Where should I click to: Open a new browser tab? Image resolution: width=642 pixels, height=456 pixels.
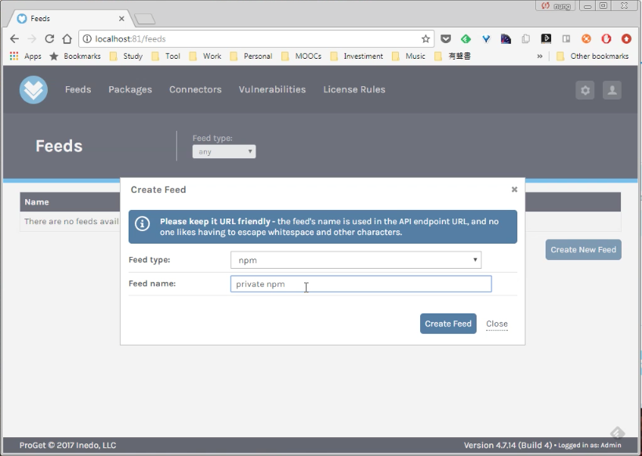pyautogui.click(x=144, y=19)
